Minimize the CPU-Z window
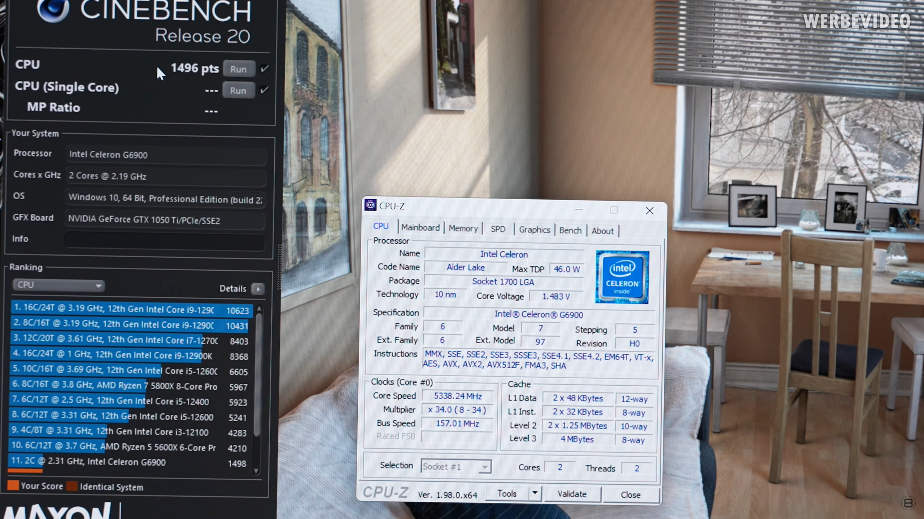The height and width of the screenshot is (519, 924). tap(579, 209)
